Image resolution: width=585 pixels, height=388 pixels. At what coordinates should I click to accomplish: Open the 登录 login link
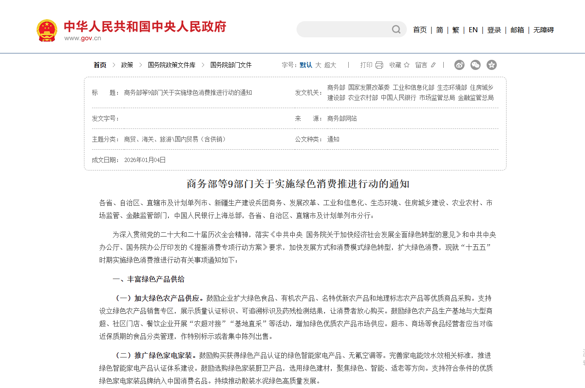494,30
